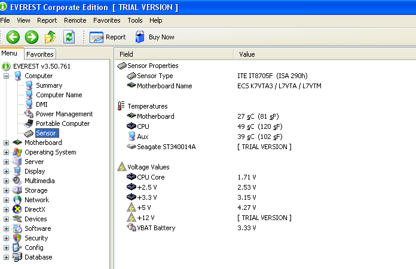Click the Temperatures thermometer icon
416x269 pixels.
click(121, 106)
